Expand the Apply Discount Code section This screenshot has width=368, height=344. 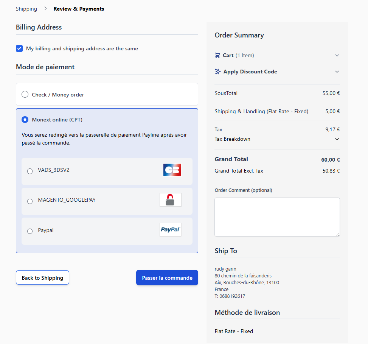click(x=337, y=72)
